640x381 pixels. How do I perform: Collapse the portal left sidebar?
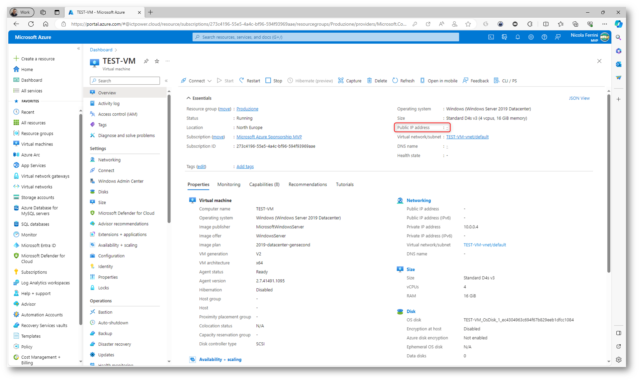[79, 49]
